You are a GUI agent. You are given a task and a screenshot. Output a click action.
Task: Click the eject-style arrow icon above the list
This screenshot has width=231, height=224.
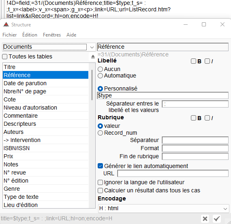point(93,57)
